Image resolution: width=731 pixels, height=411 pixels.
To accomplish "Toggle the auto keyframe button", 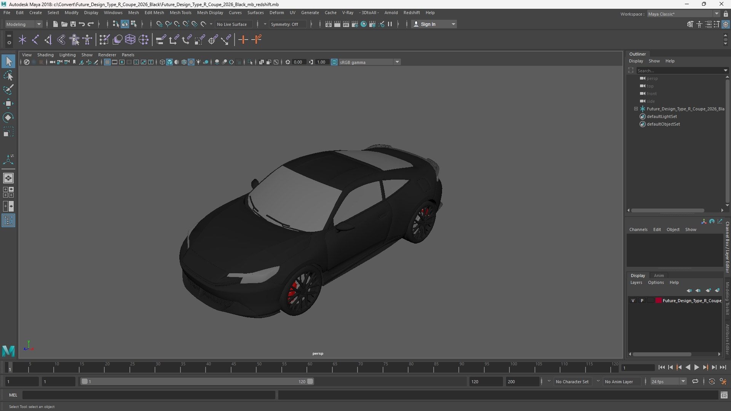I will (712, 381).
